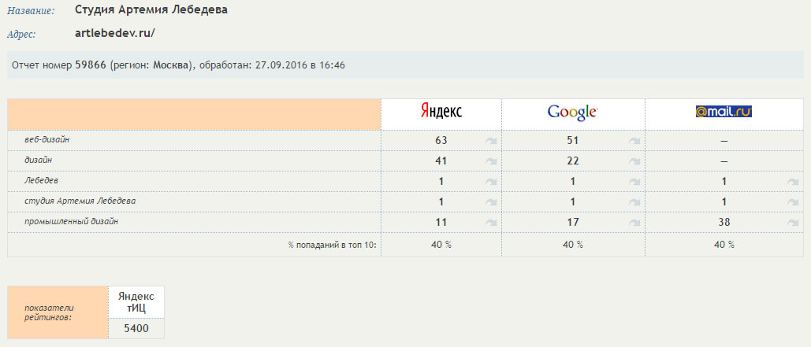Open Google result arrow for дизайн
811x347 pixels.
(x=634, y=161)
